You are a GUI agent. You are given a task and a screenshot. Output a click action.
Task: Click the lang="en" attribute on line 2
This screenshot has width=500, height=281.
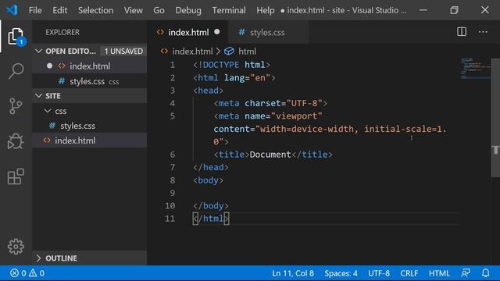(247, 78)
